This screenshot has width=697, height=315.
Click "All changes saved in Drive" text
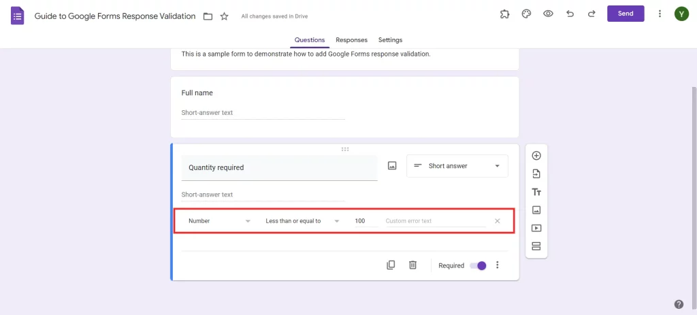click(274, 16)
